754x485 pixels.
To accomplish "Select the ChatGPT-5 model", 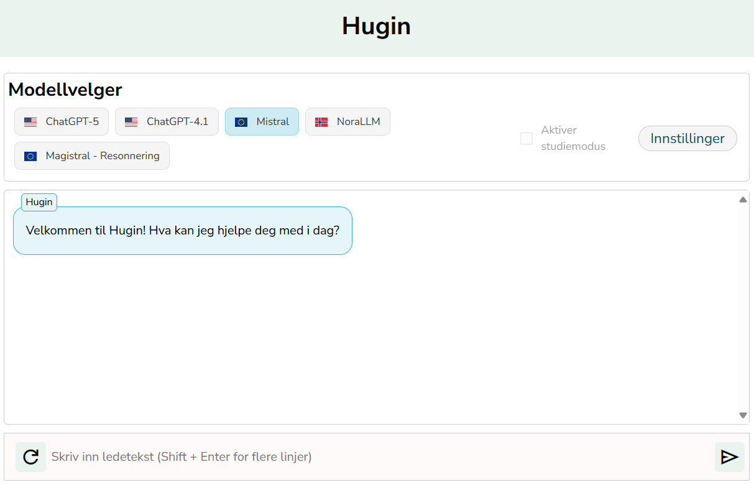I will tap(61, 122).
